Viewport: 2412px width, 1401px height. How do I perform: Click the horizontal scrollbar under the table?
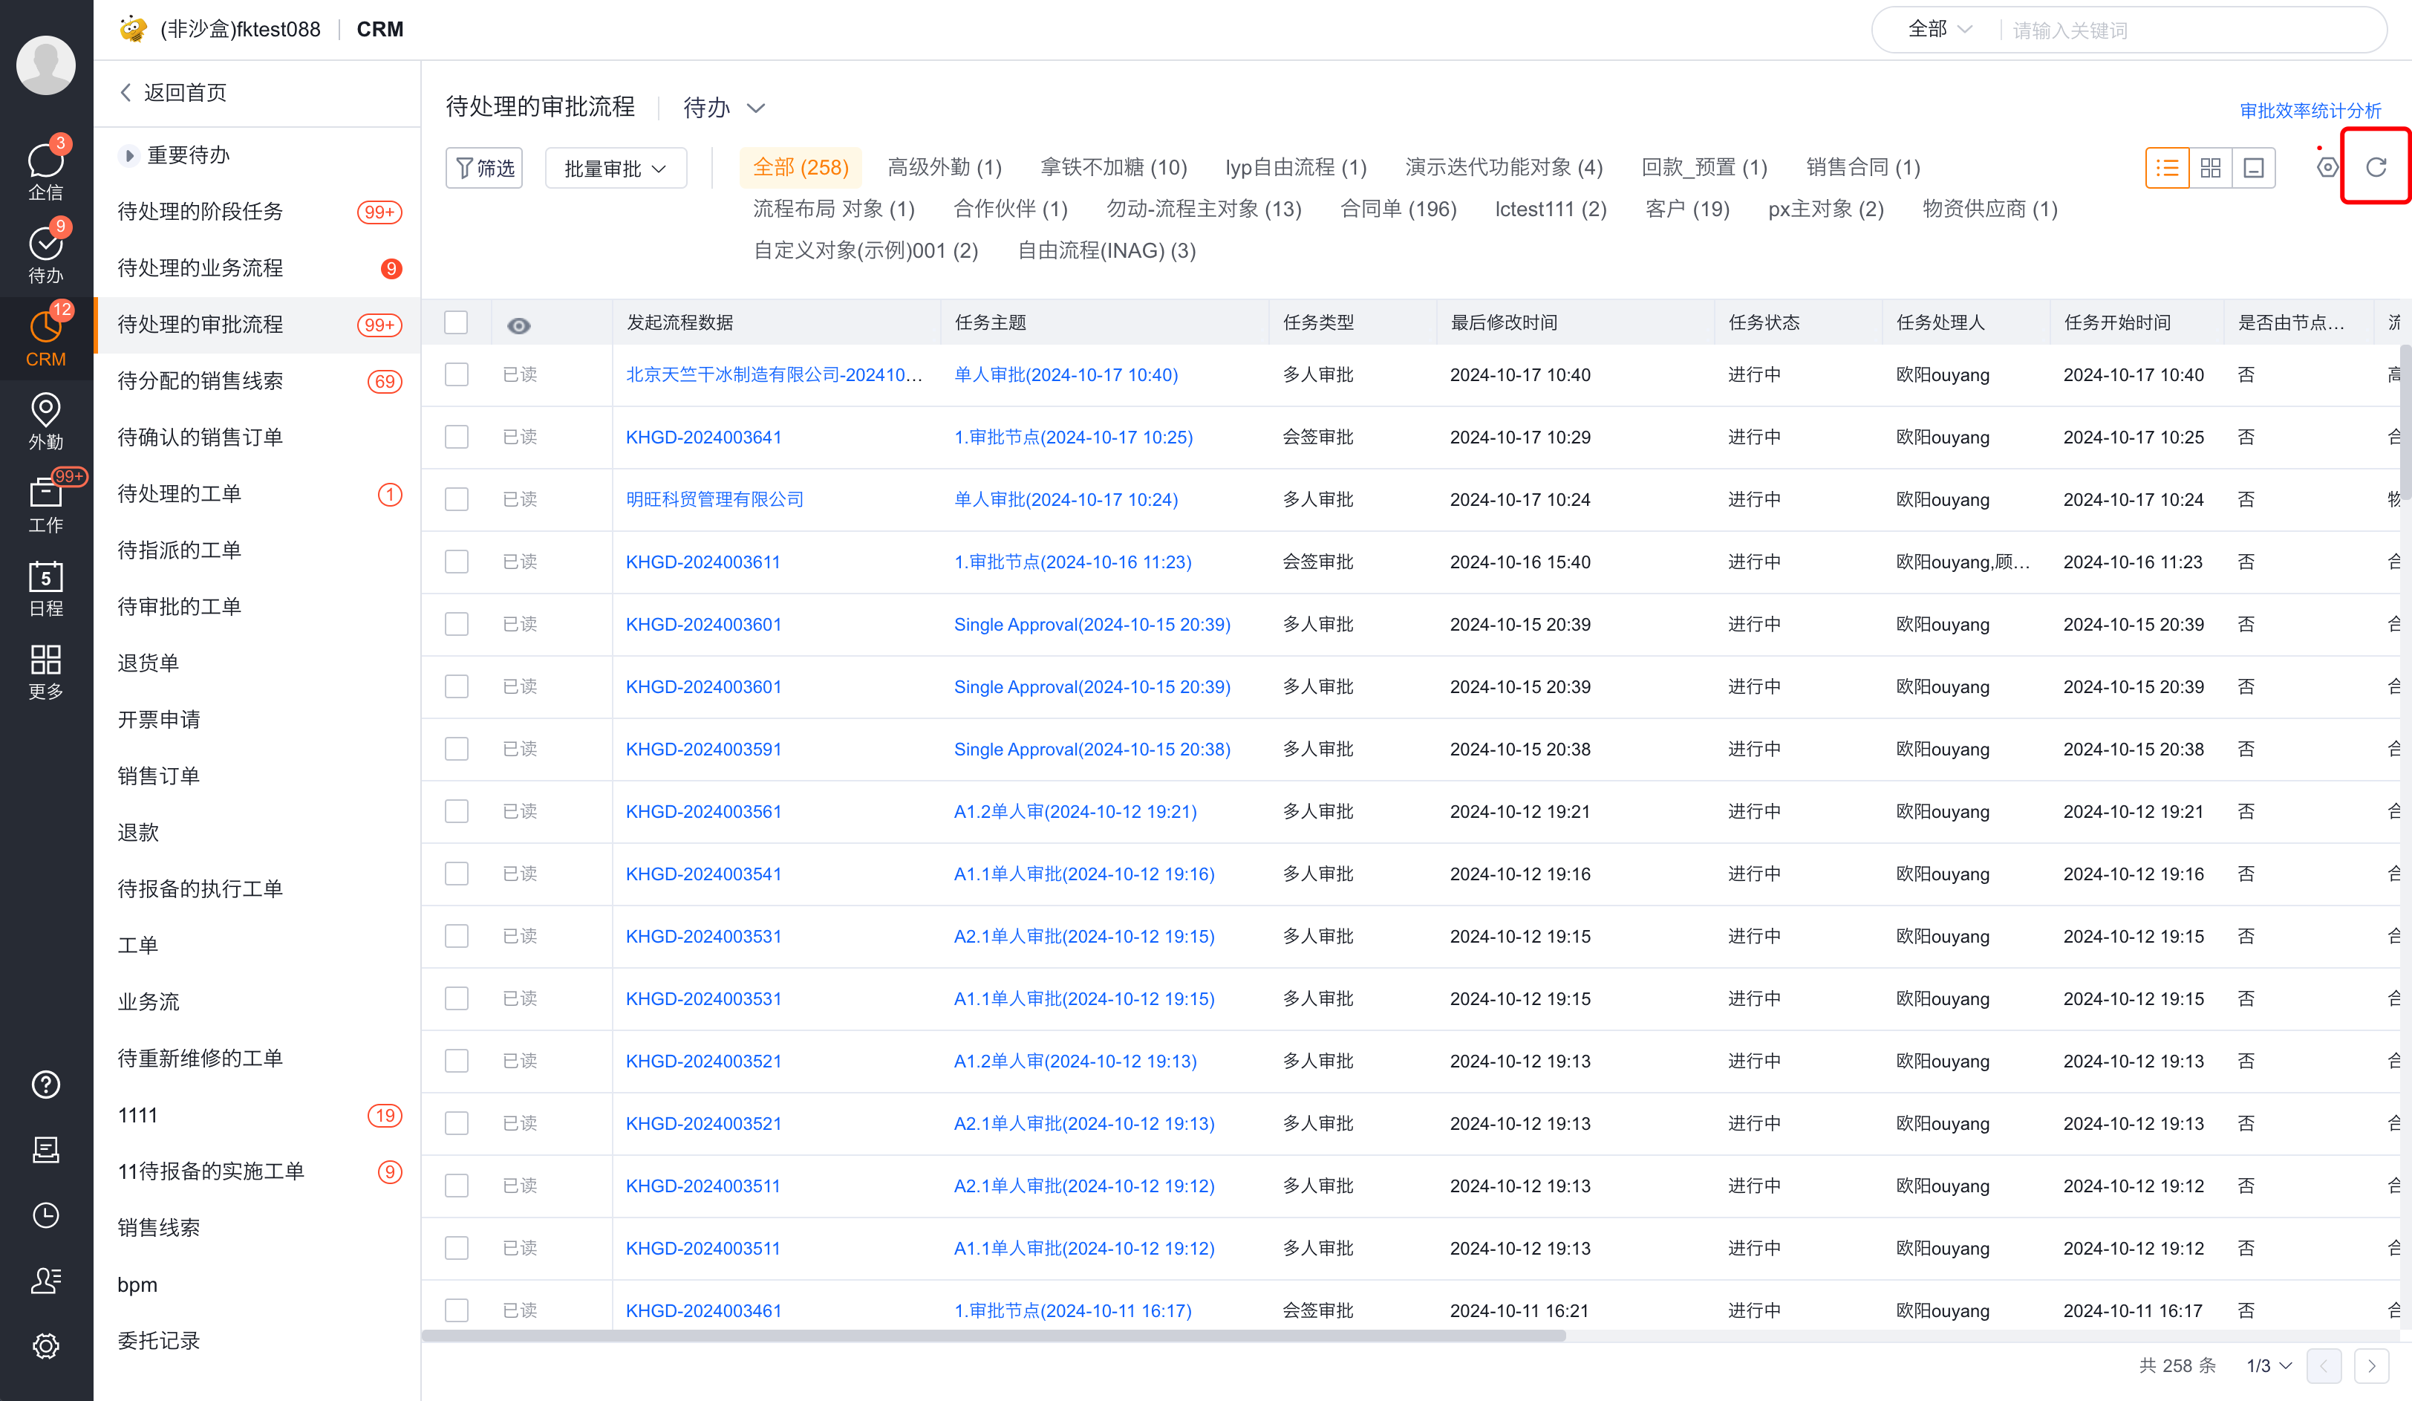994,1335
